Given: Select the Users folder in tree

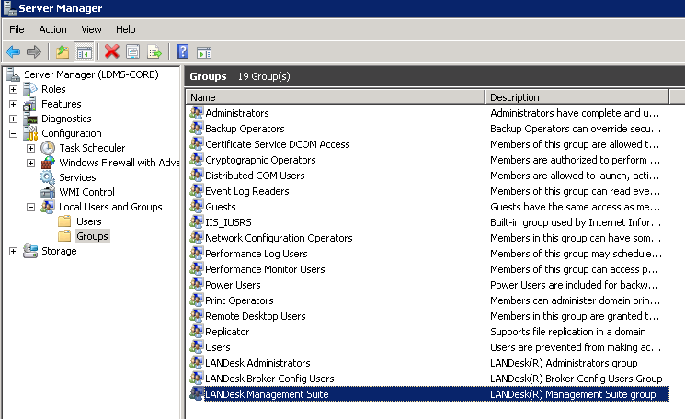Looking at the screenshot, I should tap(88, 221).
